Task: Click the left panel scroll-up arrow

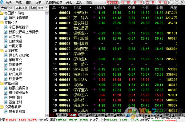Action: [x=47, y=13]
